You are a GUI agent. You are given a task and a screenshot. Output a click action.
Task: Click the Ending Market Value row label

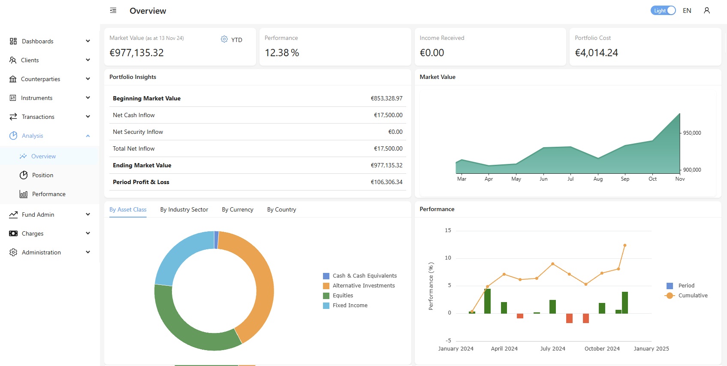[x=142, y=165]
